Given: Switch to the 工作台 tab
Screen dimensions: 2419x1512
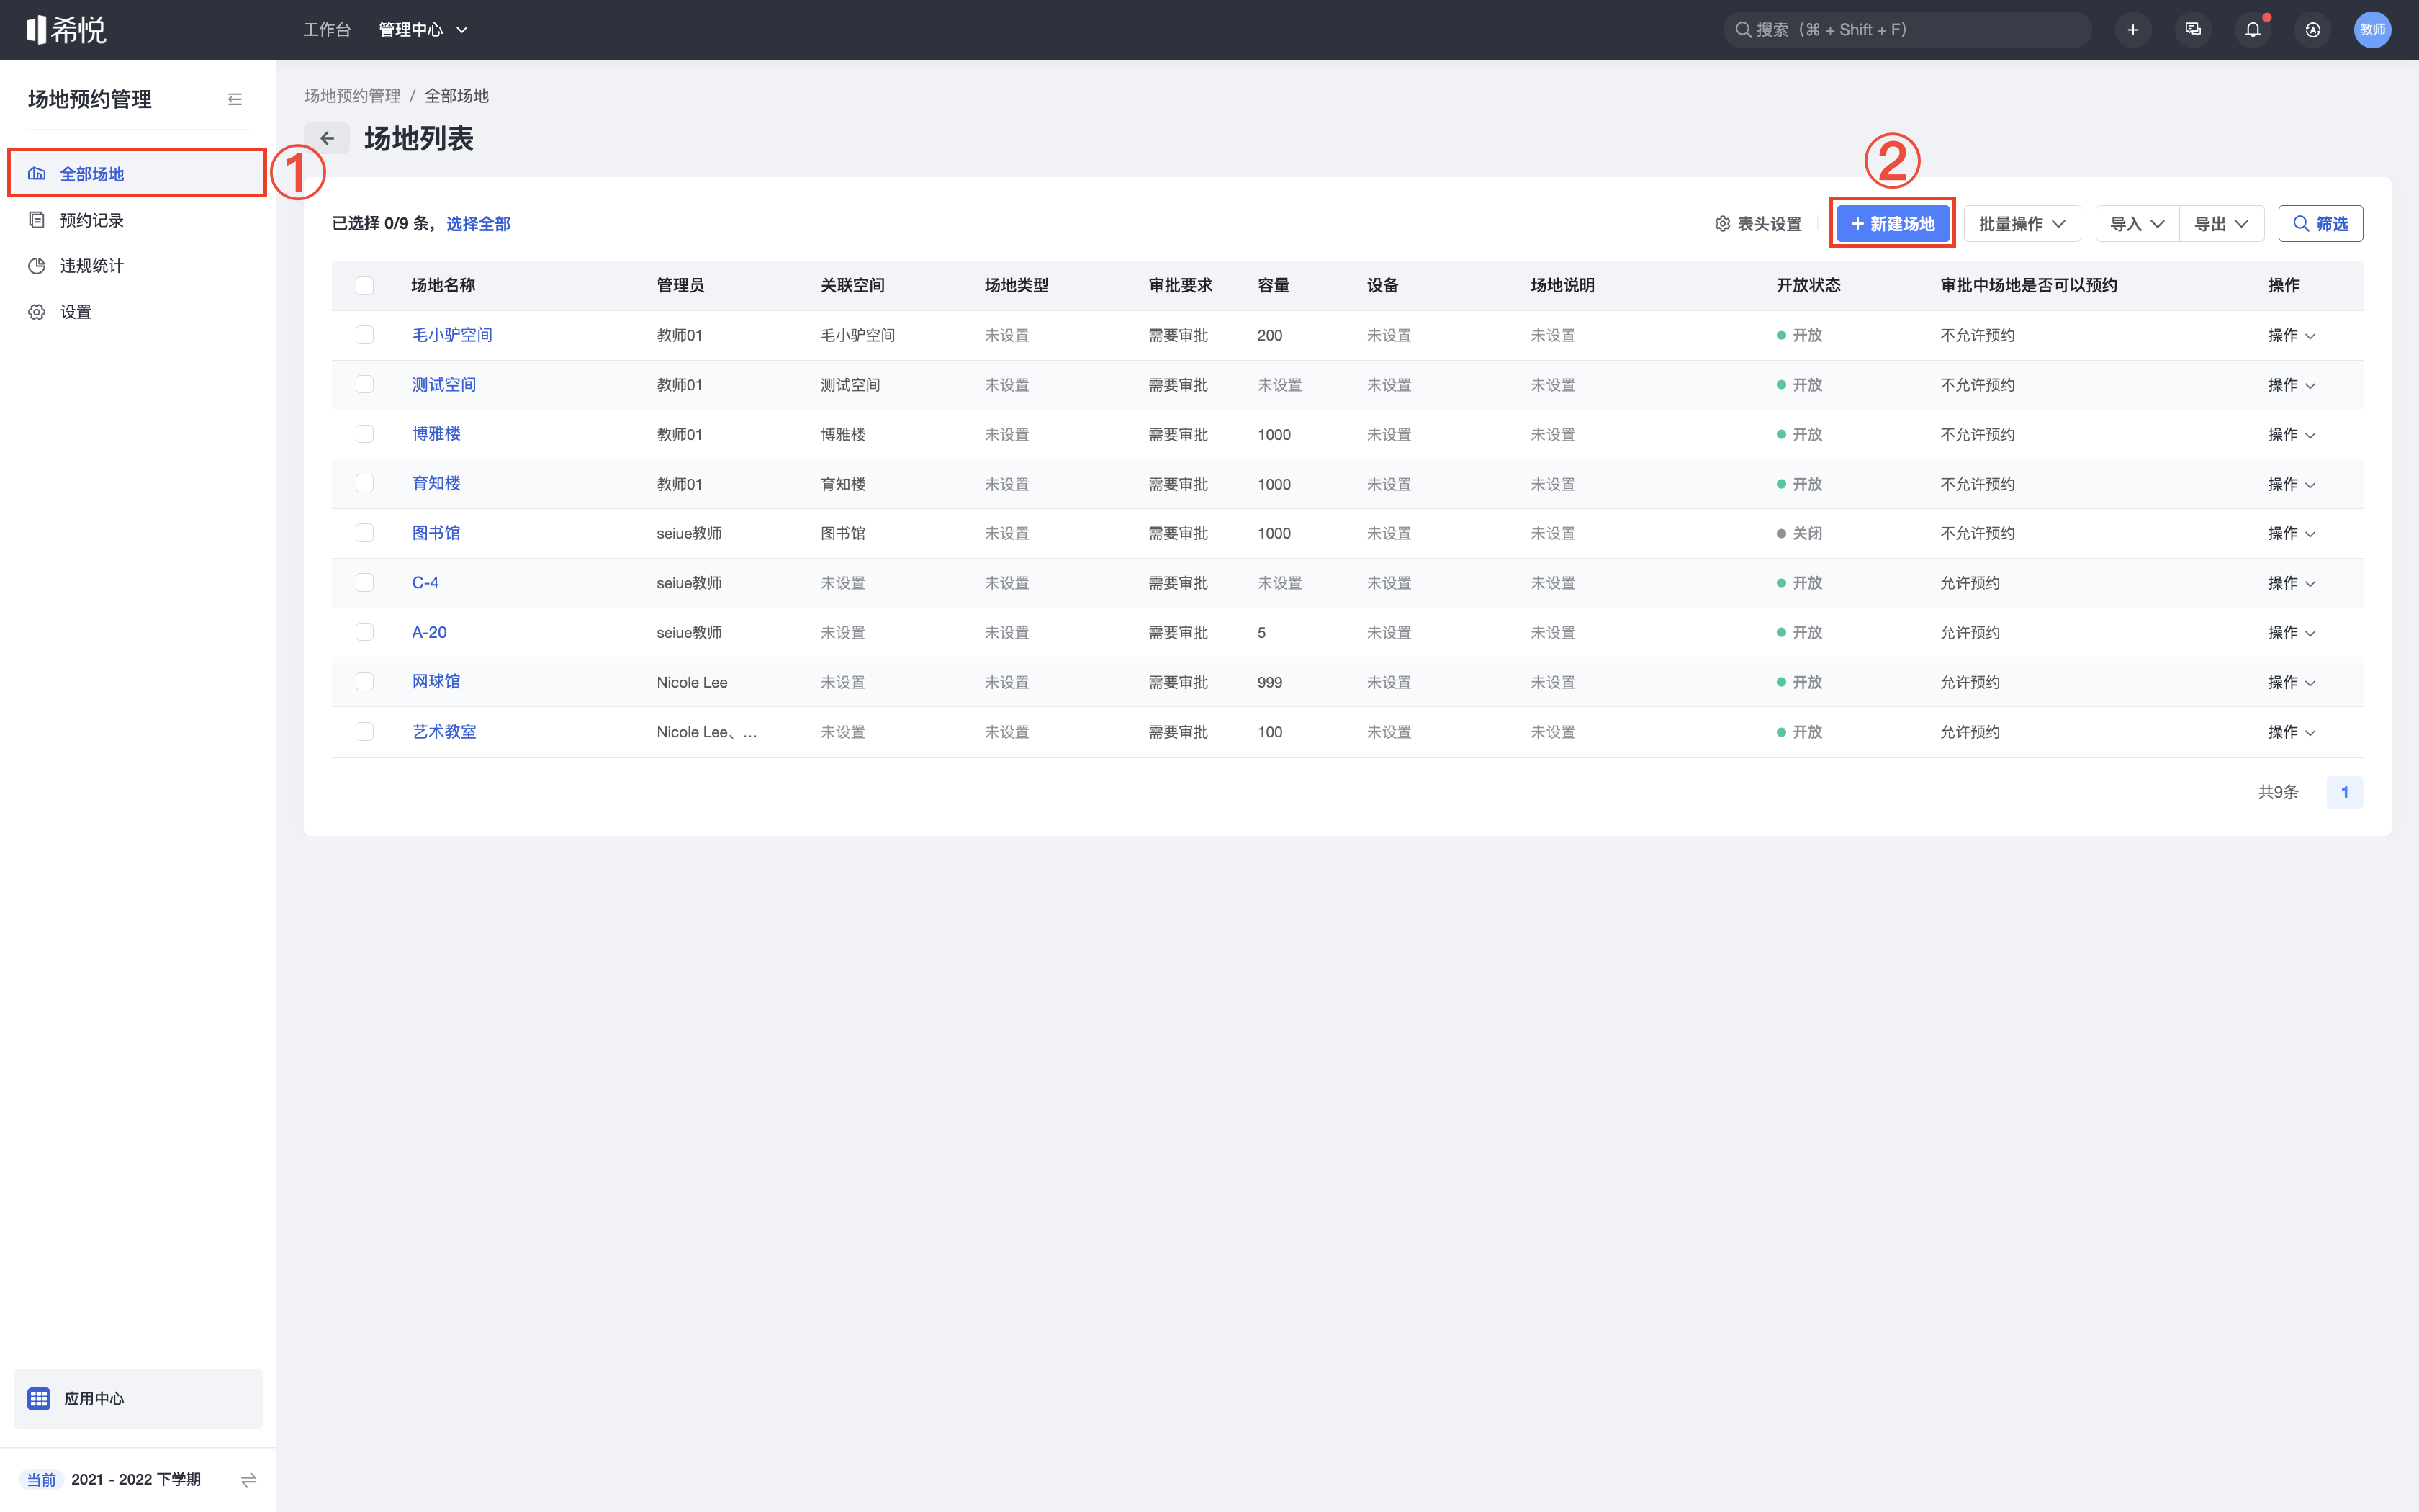Looking at the screenshot, I should coord(327,30).
